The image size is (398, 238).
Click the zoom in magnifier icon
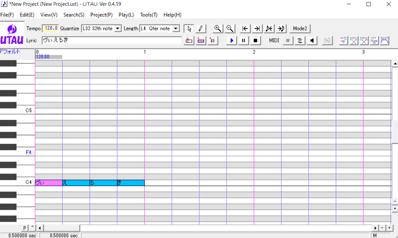217,29
